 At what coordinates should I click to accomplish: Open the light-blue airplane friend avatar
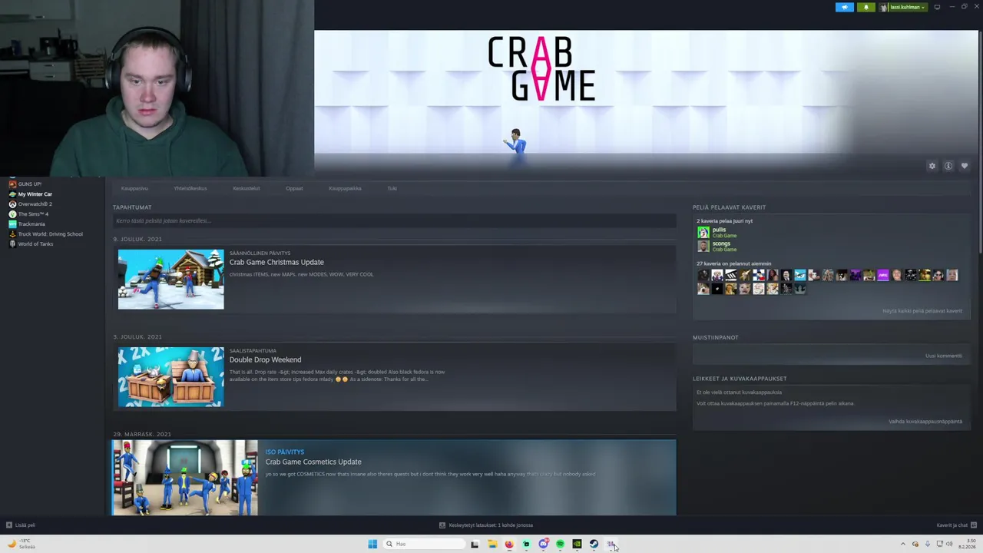(800, 275)
